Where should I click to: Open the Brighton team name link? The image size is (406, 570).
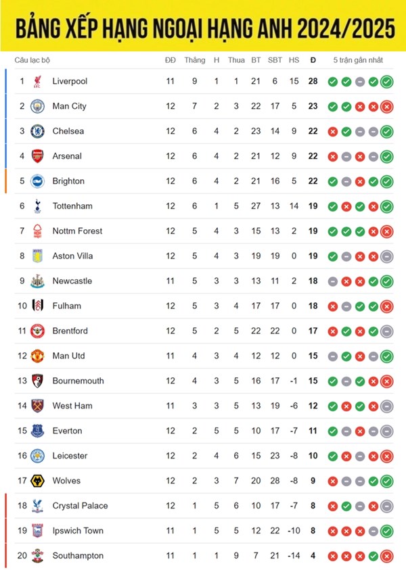(x=68, y=181)
